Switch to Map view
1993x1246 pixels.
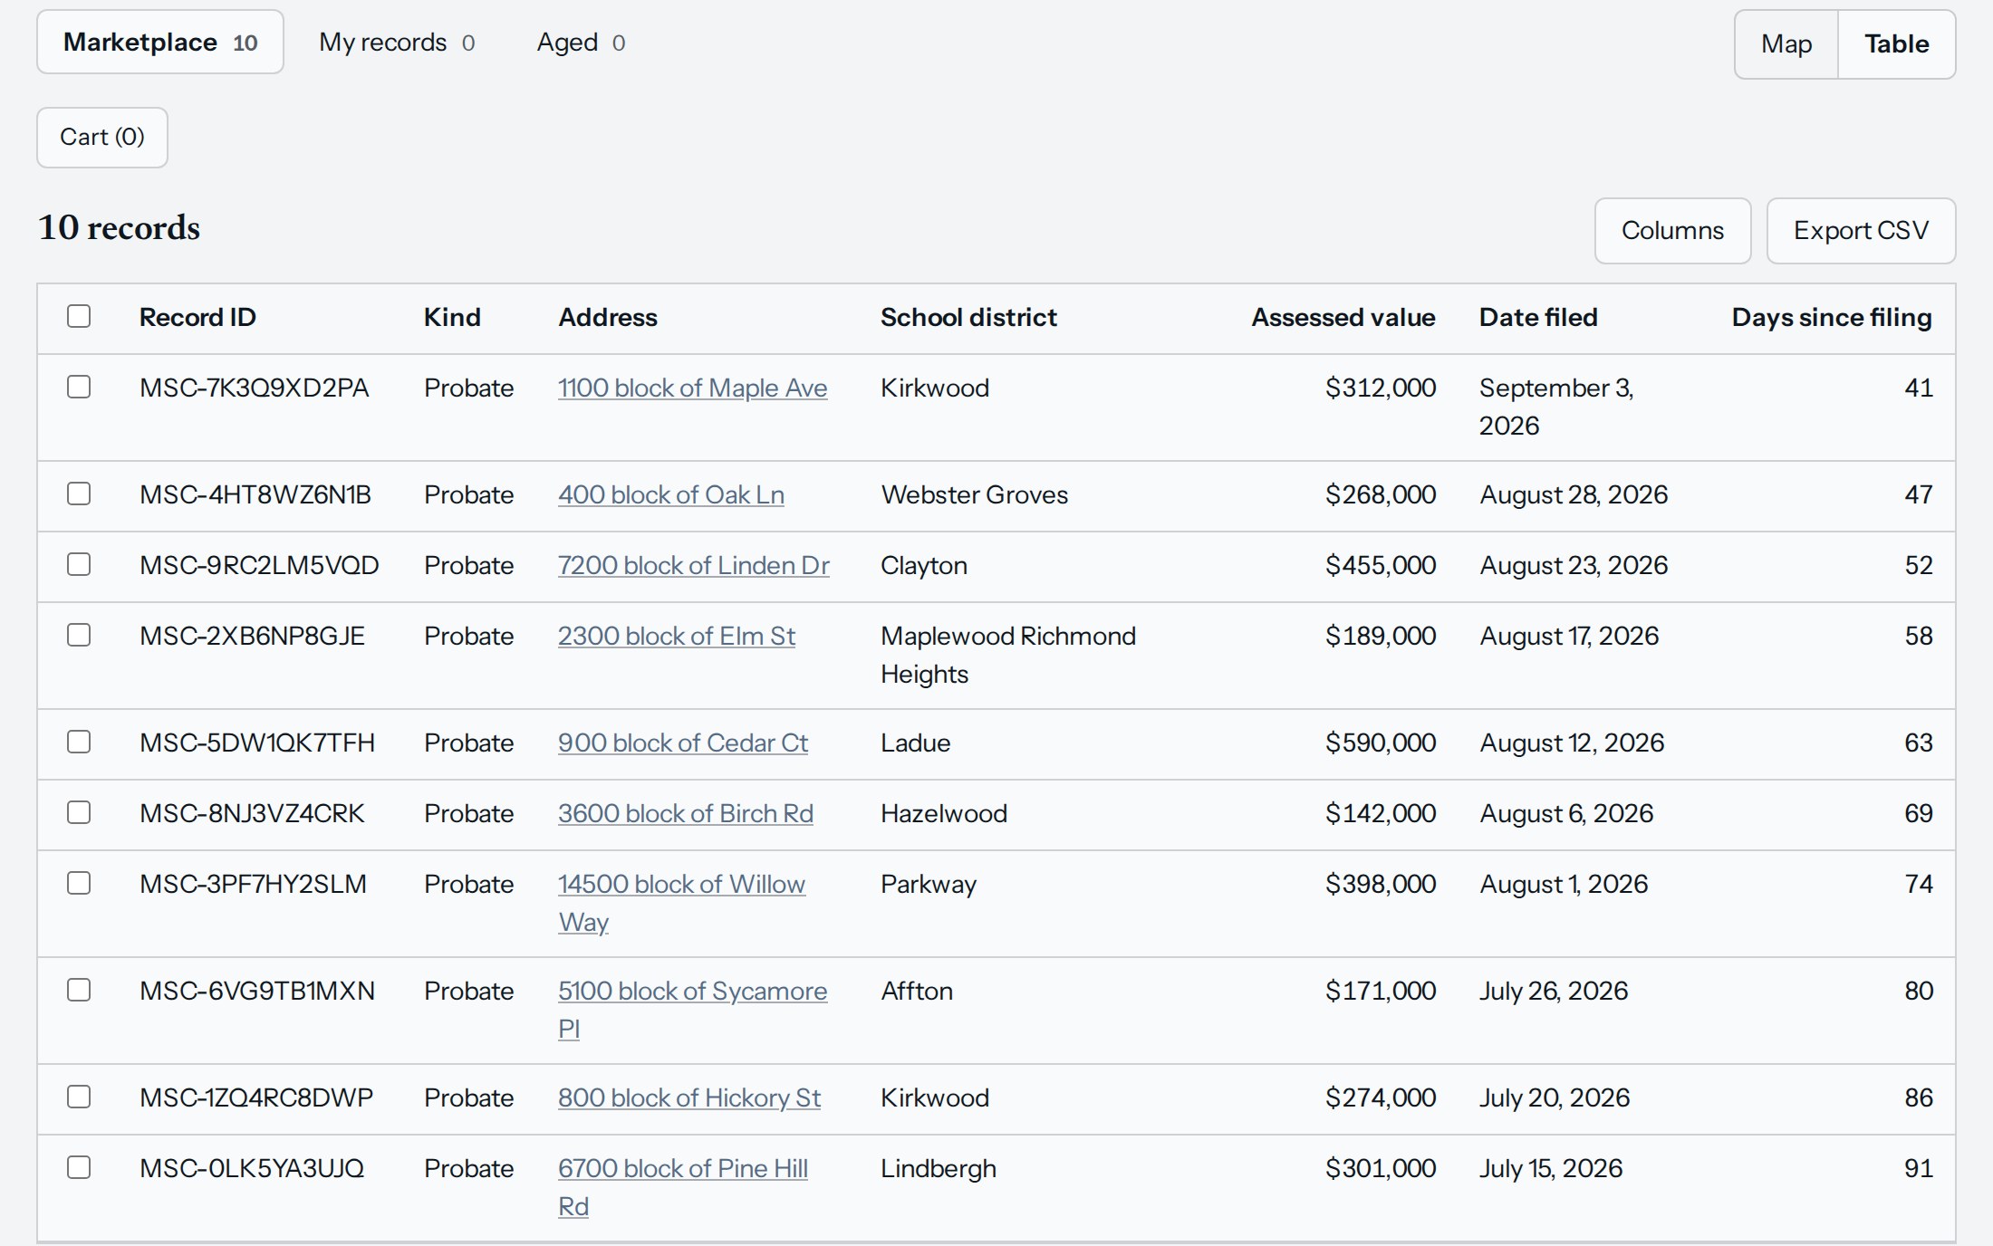1786,44
